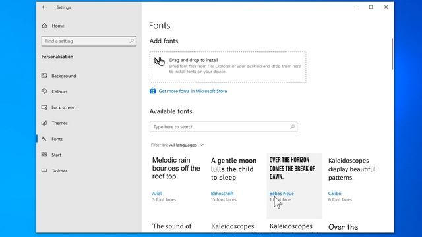The image size is (422, 237).
Task: Click '15 font faces' under Bahnschrift
Action: pos(224,199)
